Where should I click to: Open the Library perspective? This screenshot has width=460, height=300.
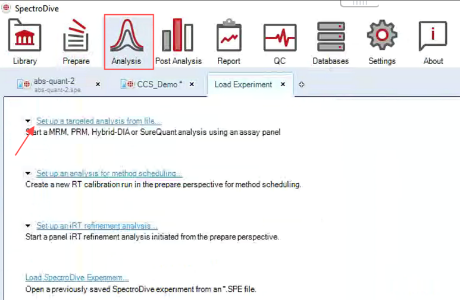coord(24,42)
